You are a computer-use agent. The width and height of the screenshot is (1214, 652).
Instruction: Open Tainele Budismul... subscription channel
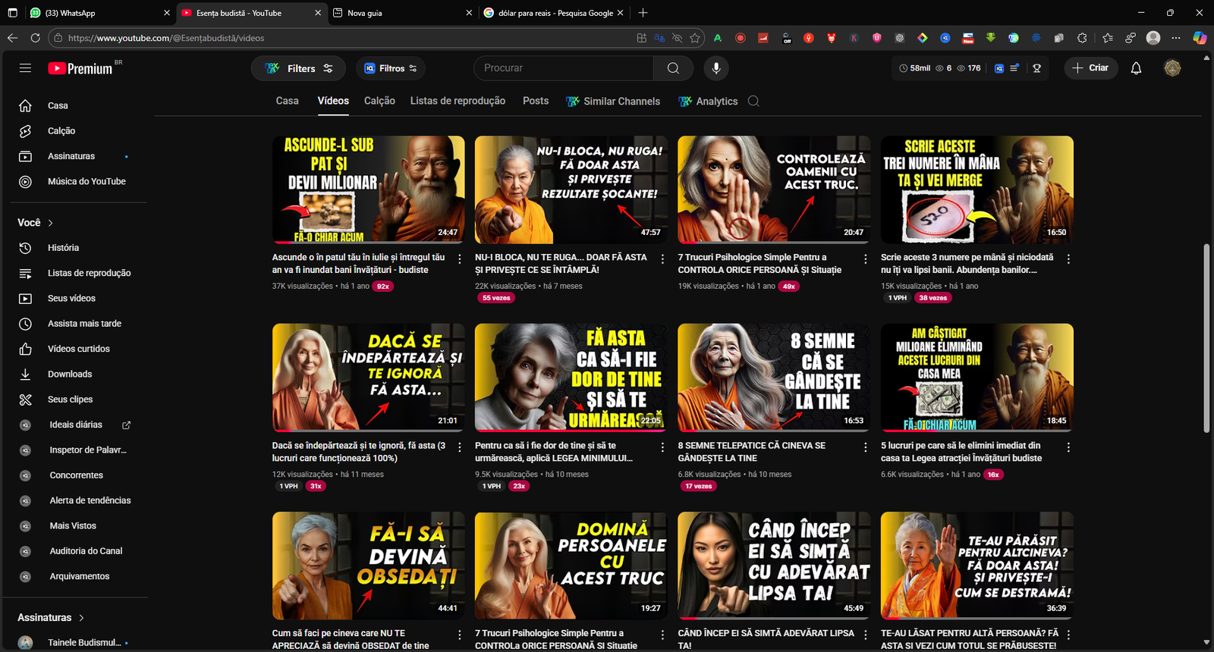pos(83,643)
